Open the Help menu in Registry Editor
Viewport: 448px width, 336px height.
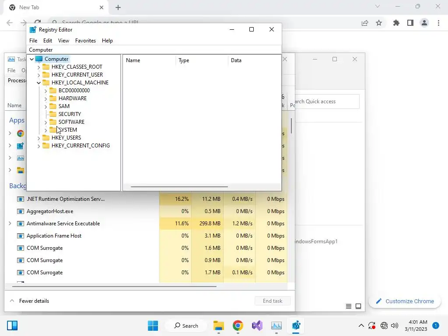[x=107, y=41]
